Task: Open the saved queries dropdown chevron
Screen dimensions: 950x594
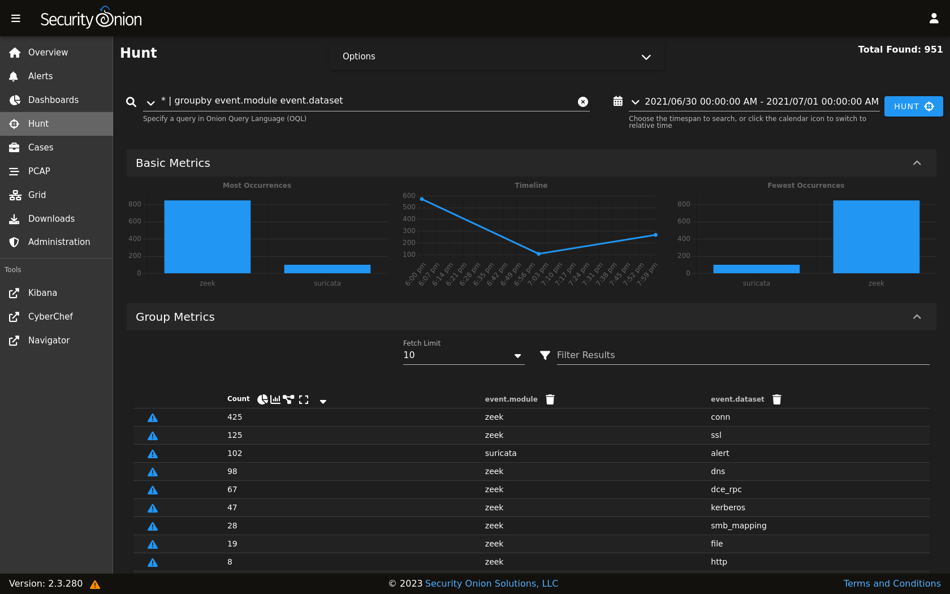Action: (150, 103)
